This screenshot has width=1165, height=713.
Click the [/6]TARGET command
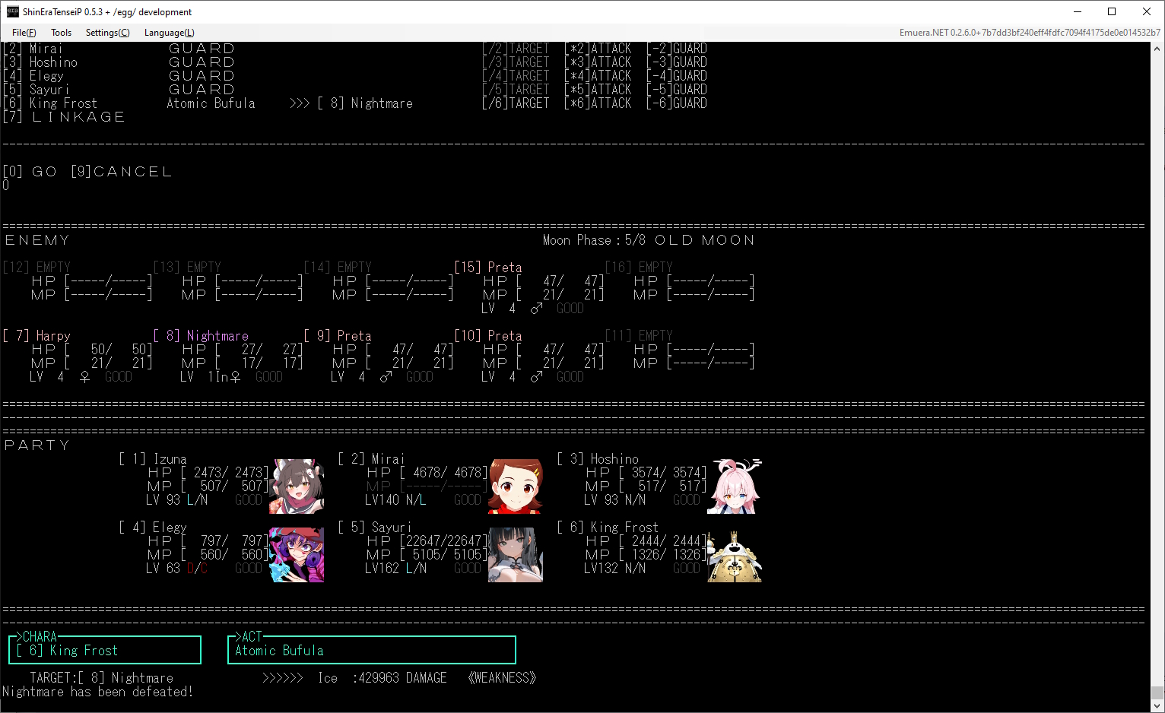click(x=516, y=103)
